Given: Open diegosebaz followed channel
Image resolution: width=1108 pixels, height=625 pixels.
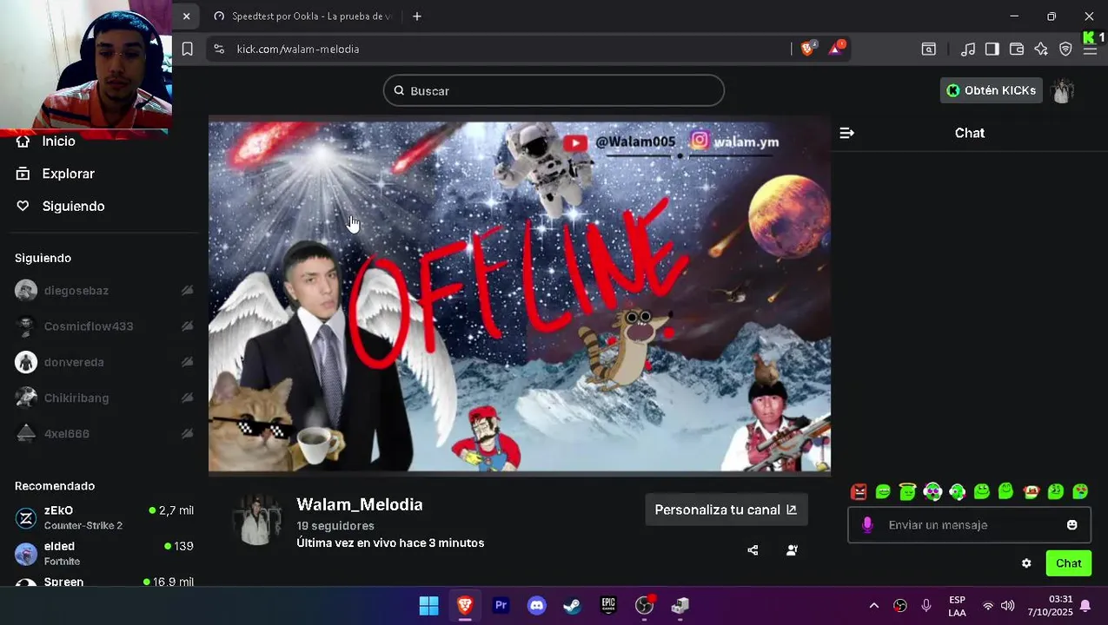Looking at the screenshot, I should (76, 291).
